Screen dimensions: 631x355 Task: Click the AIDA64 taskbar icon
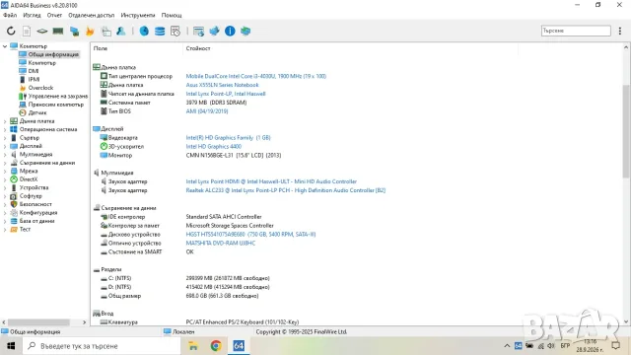coord(239,346)
